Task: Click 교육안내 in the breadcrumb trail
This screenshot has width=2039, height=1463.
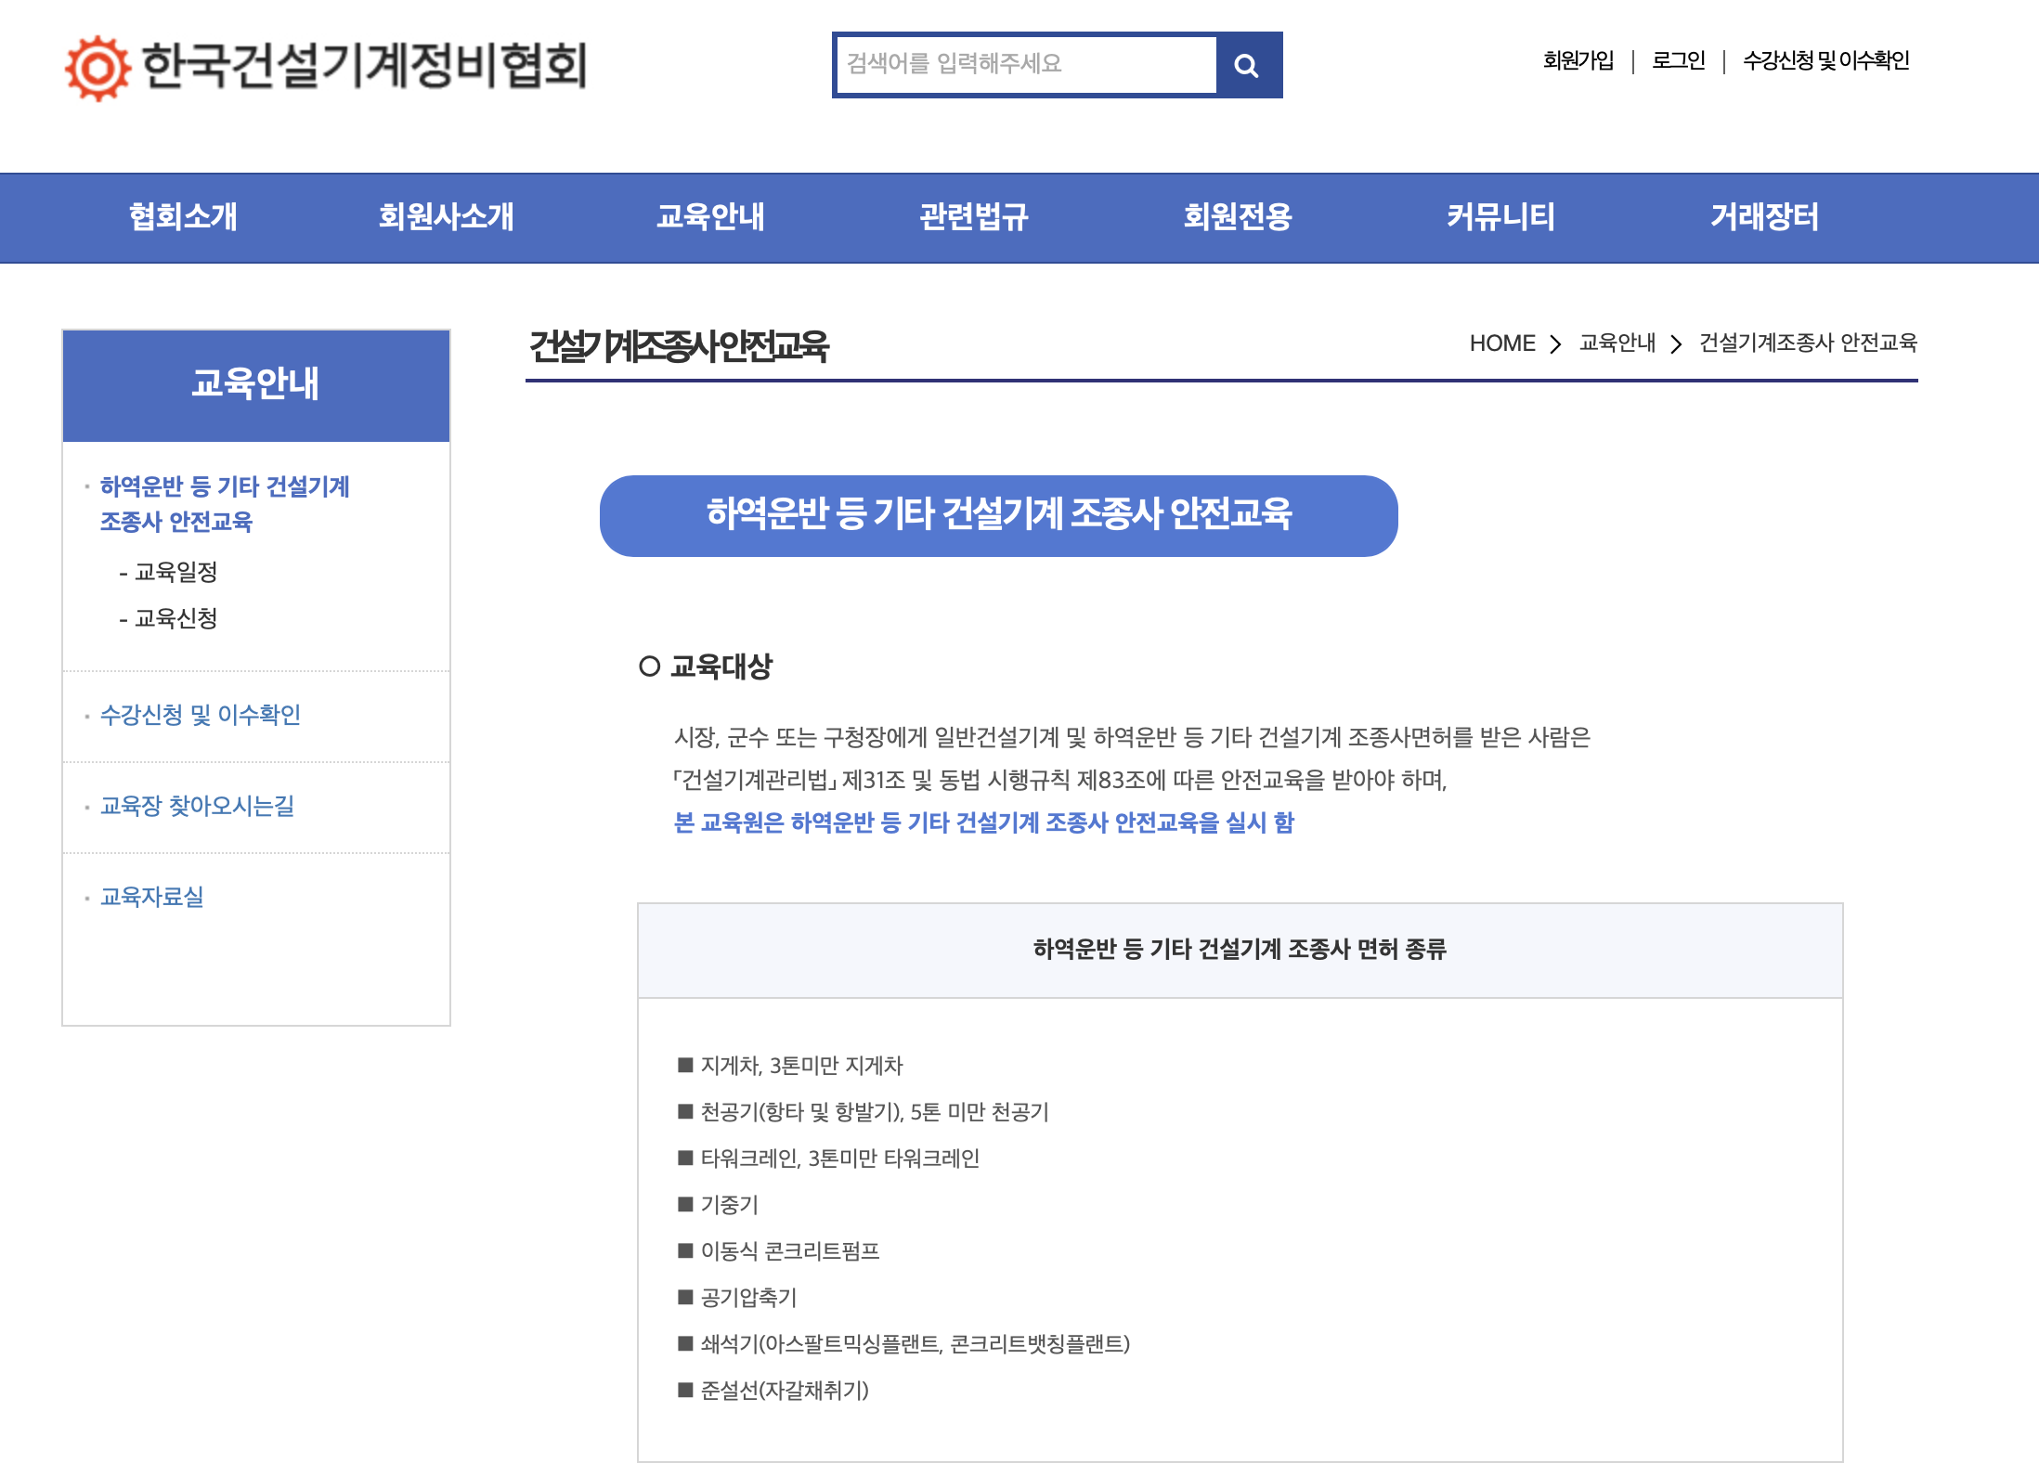Action: pos(1616,343)
